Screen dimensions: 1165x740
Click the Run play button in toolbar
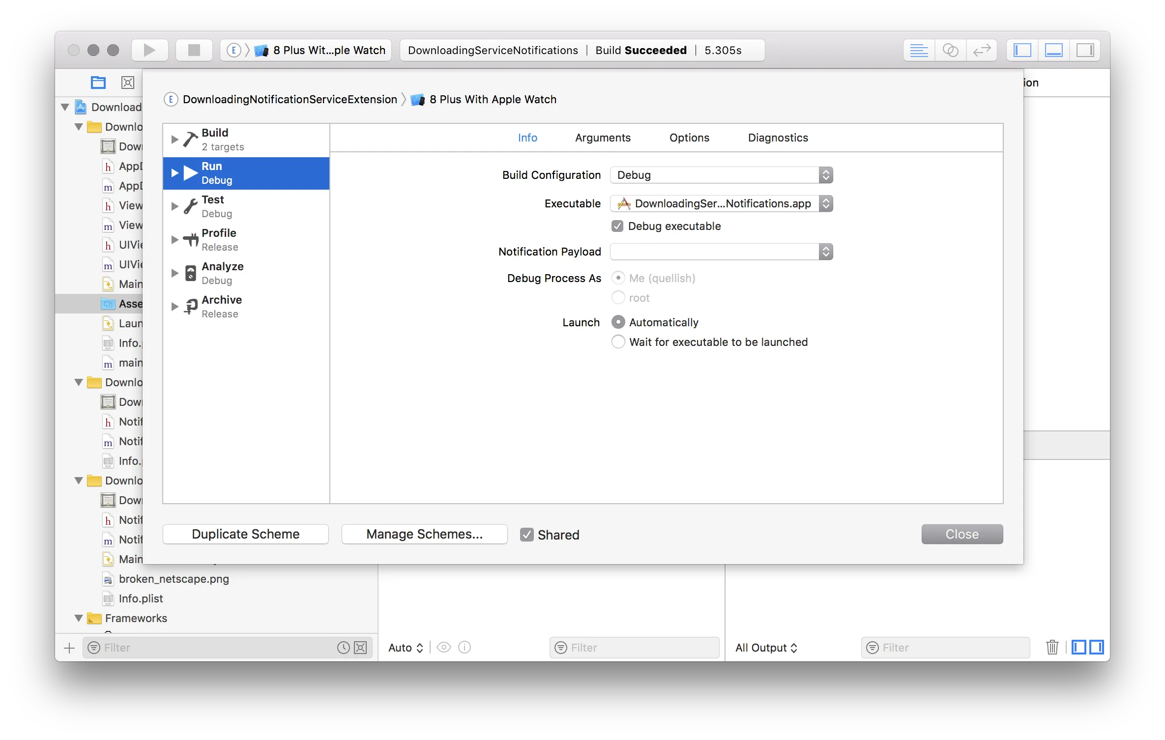pyautogui.click(x=149, y=50)
